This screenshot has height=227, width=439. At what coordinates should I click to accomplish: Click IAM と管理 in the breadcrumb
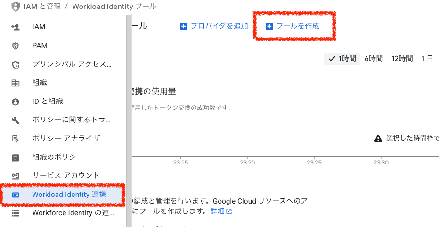[x=42, y=7]
